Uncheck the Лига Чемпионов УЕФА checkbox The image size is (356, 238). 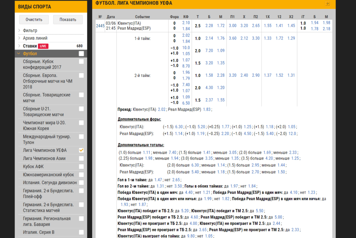pos(81,150)
